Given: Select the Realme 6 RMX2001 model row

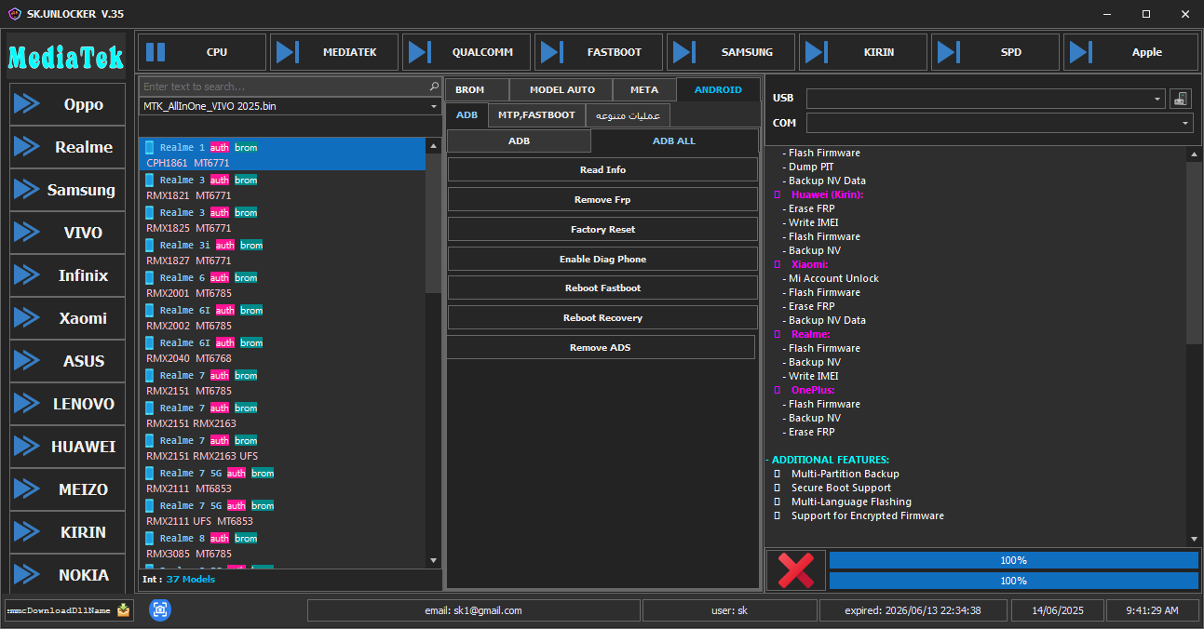Looking at the screenshot, I should coord(282,285).
